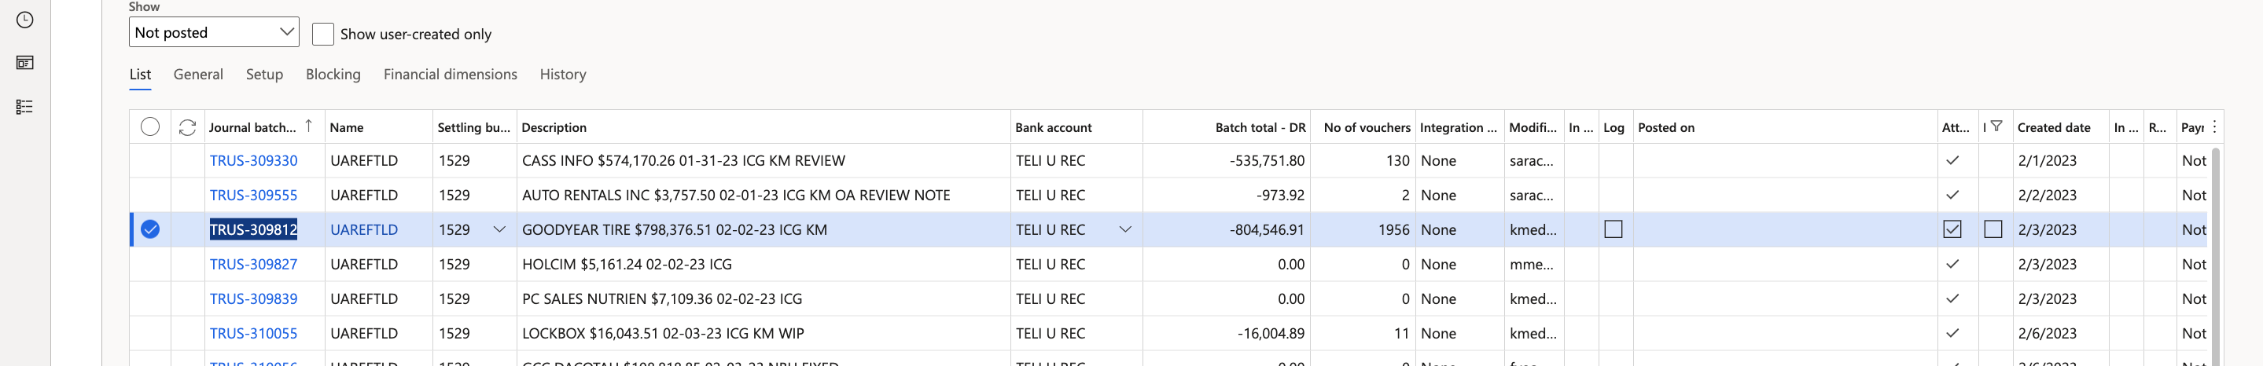The height and width of the screenshot is (366, 2263).
Task: Toggle In use checkbox in GOODYEAR TIRE row
Action: pyautogui.click(x=1613, y=229)
